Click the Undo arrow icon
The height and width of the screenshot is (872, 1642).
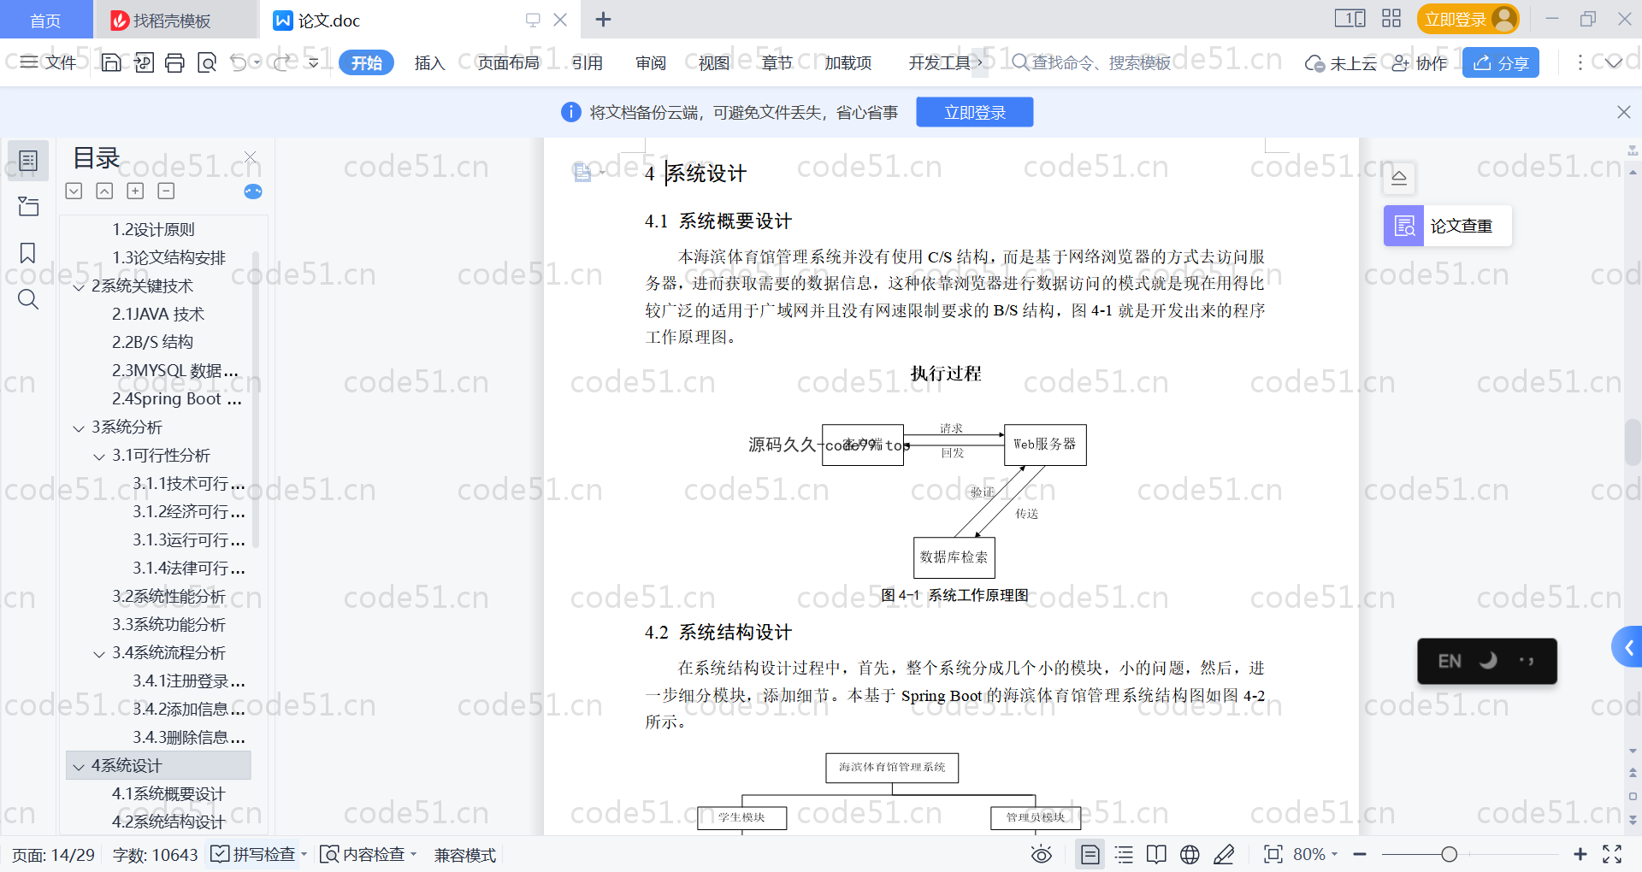(239, 62)
